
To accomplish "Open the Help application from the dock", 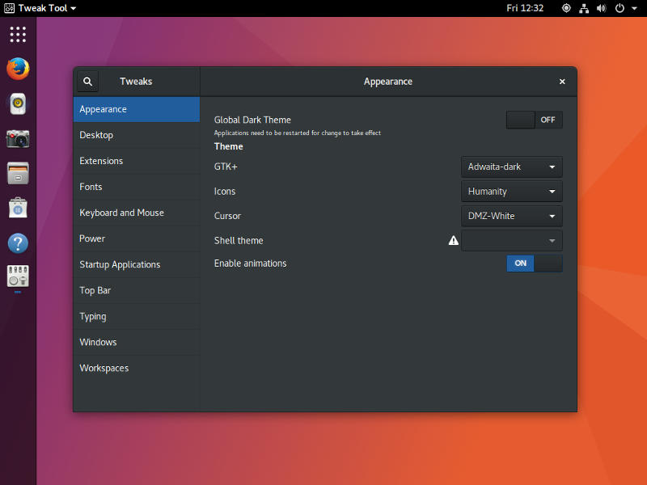I will click(x=17, y=242).
